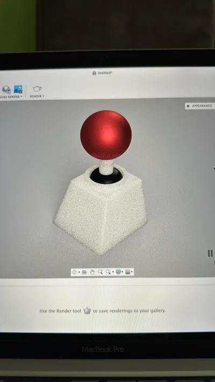Click the capture image icon

18,89
